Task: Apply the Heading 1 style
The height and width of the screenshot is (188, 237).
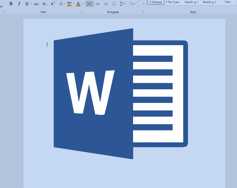Action: click(x=191, y=2)
